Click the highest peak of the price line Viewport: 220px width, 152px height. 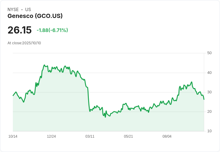[44, 65]
